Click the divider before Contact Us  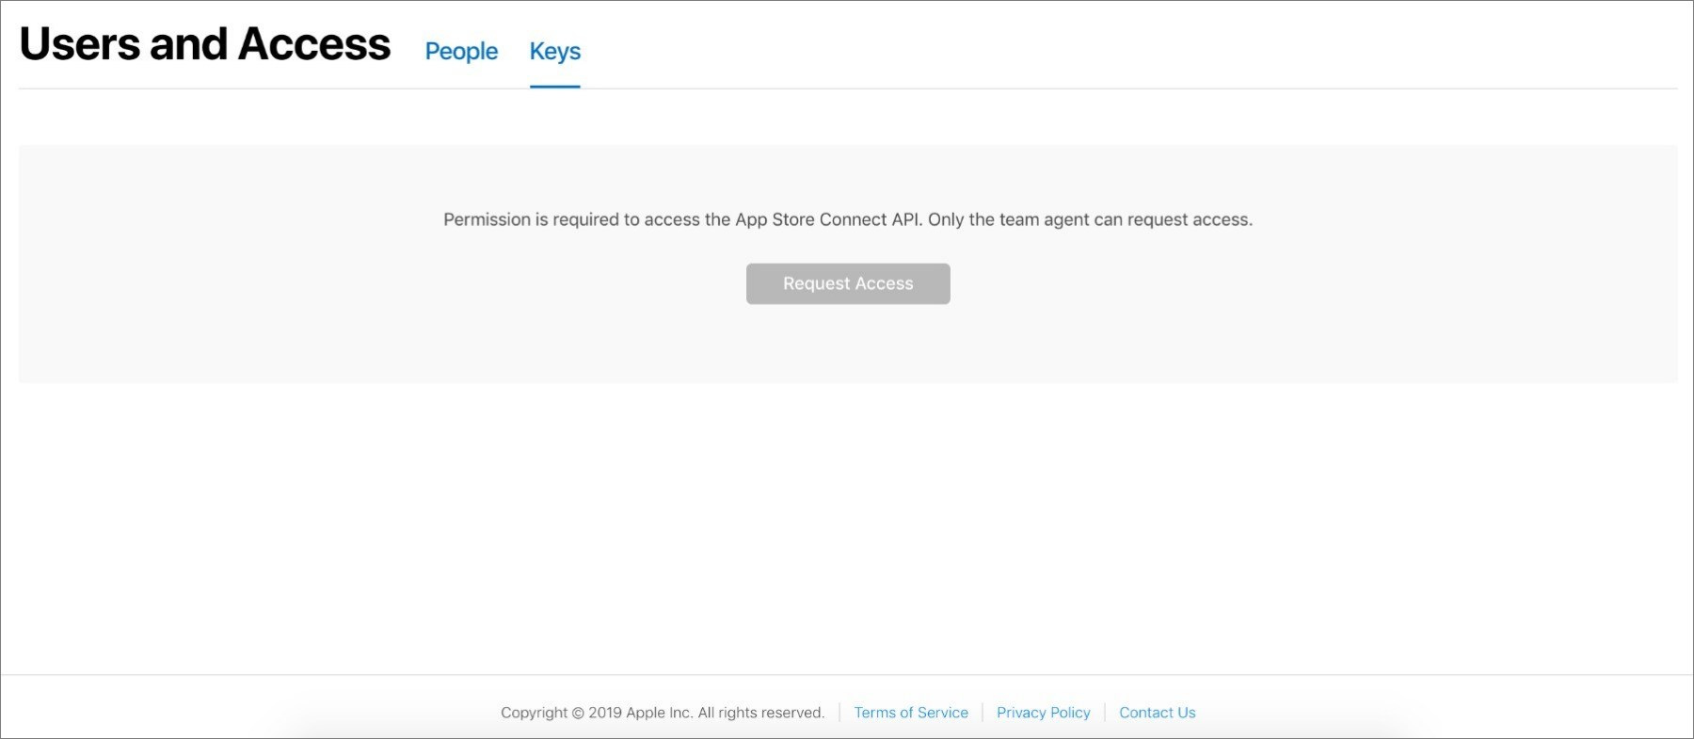pyautogui.click(x=1105, y=713)
